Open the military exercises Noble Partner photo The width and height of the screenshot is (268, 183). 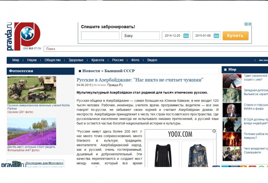tap(32, 90)
